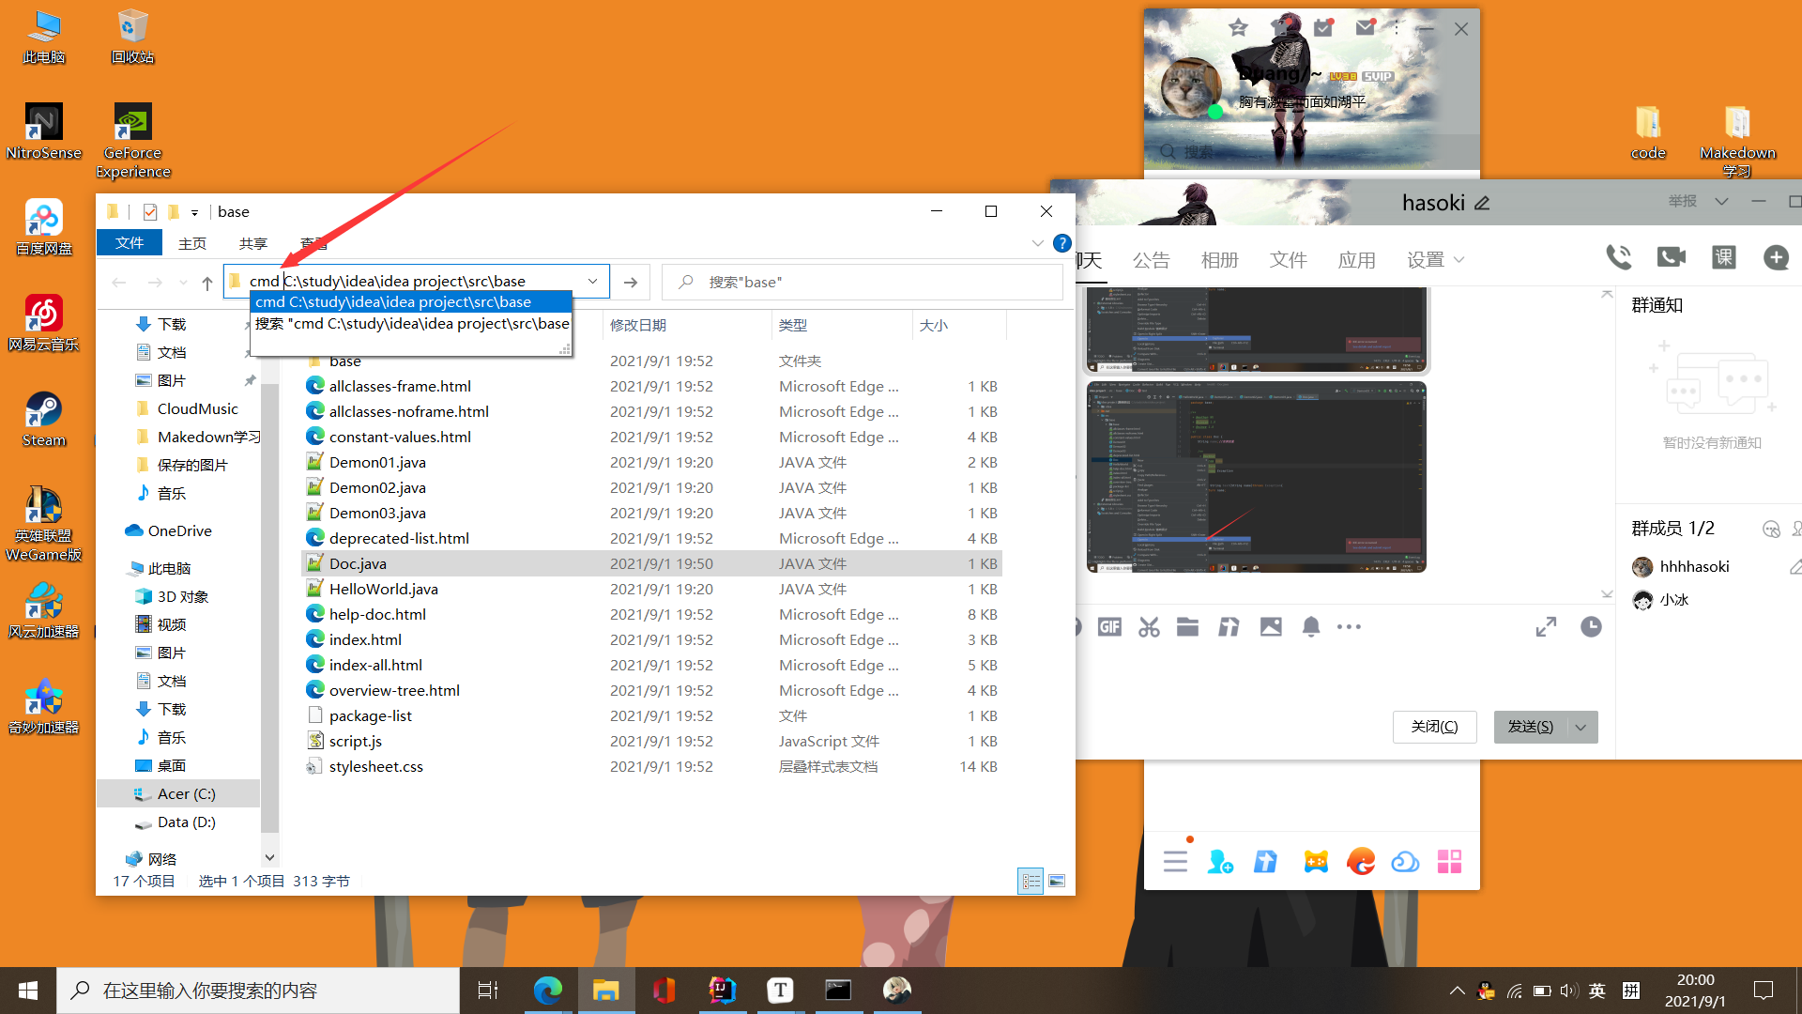Open the 共享 ribbon tab in File Explorer
Viewport: 1802px width, 1014px height.
point(253,243)
